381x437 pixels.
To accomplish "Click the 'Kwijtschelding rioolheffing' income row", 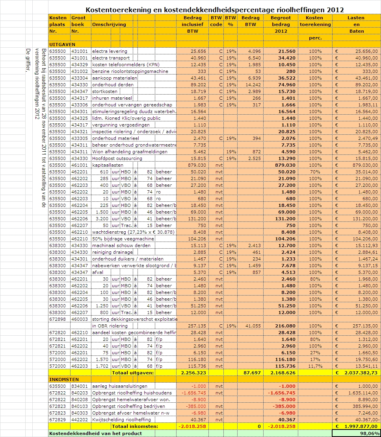I will click(121, 420).
